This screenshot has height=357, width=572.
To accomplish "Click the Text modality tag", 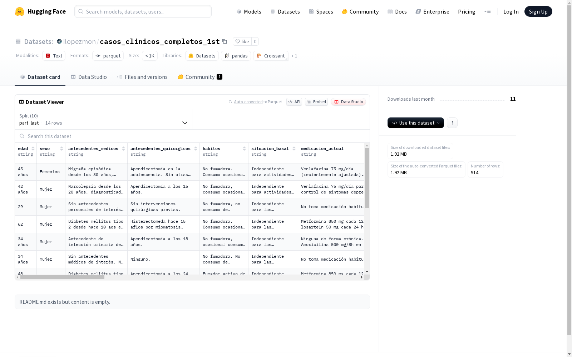I will pos(54,56).
